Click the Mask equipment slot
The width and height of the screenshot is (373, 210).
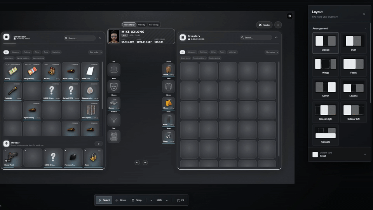point(114,86)
